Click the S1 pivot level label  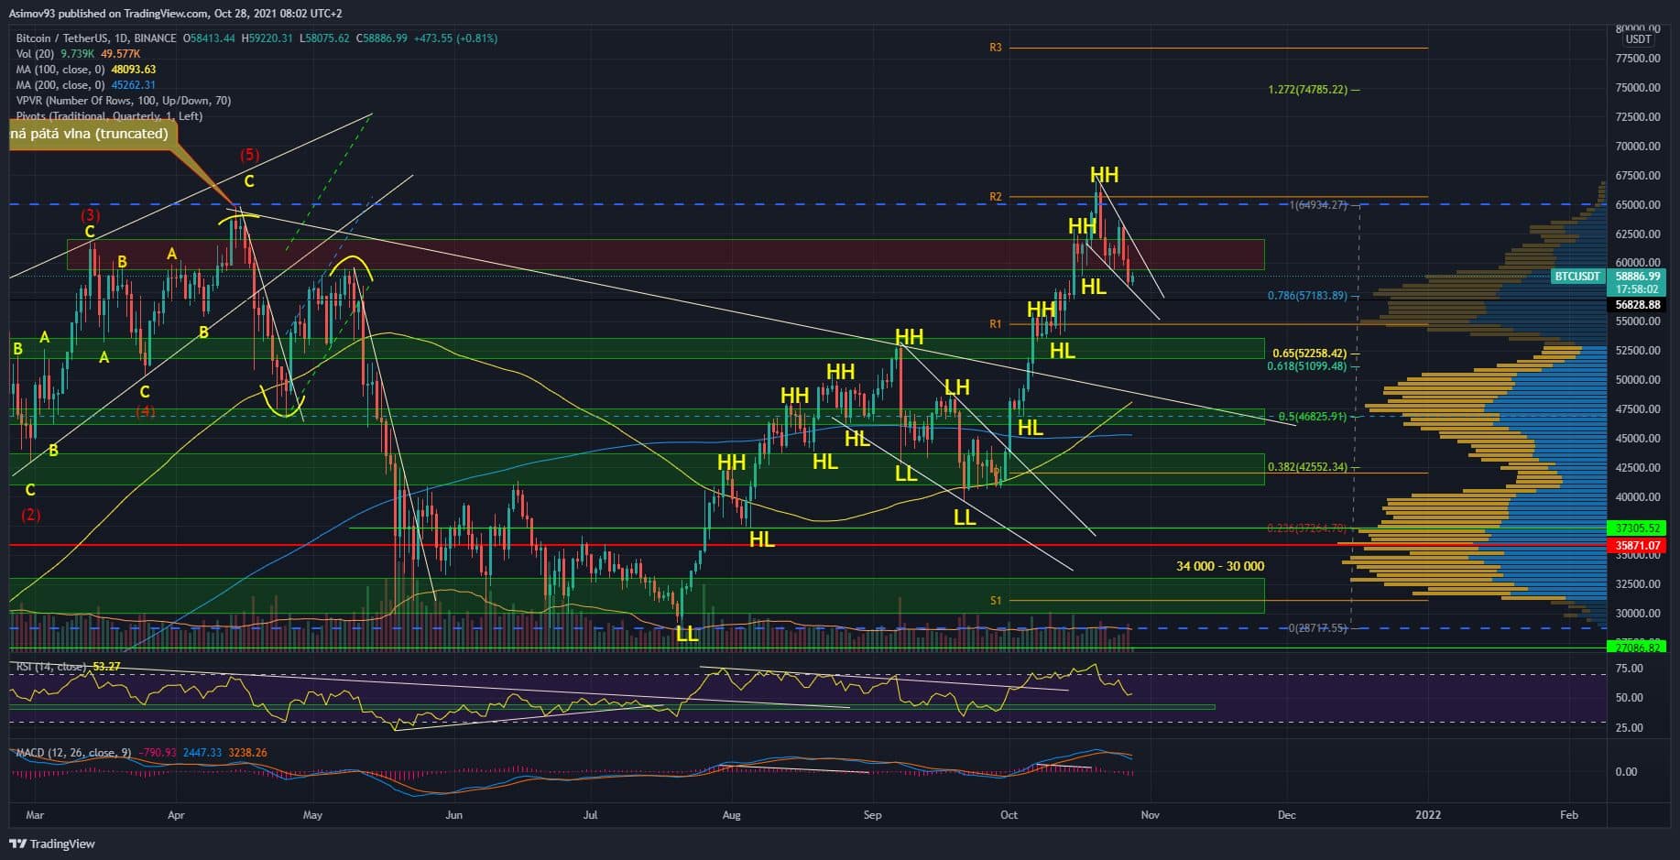click(x=996, y=601)
